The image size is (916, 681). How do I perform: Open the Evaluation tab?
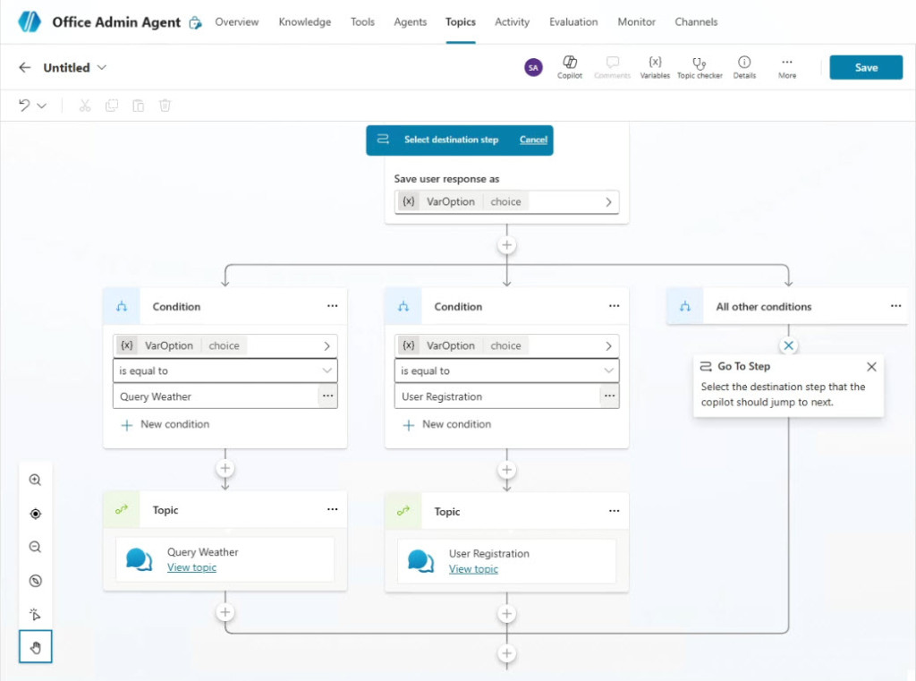coord(573,21)
